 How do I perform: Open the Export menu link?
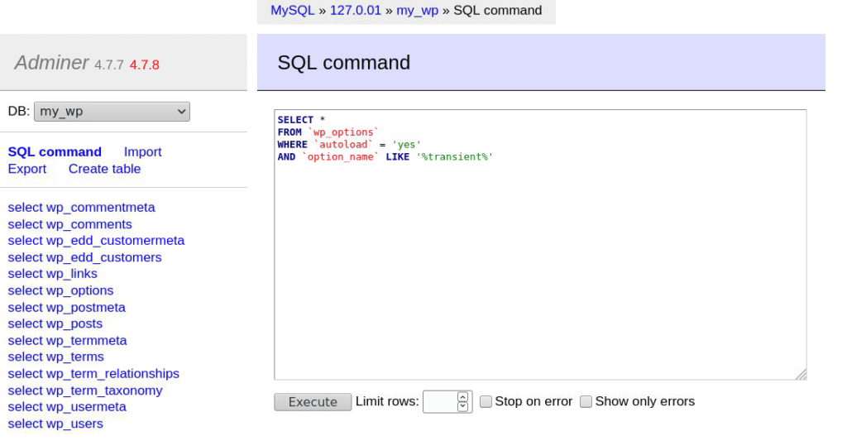[x=27, y=169]
